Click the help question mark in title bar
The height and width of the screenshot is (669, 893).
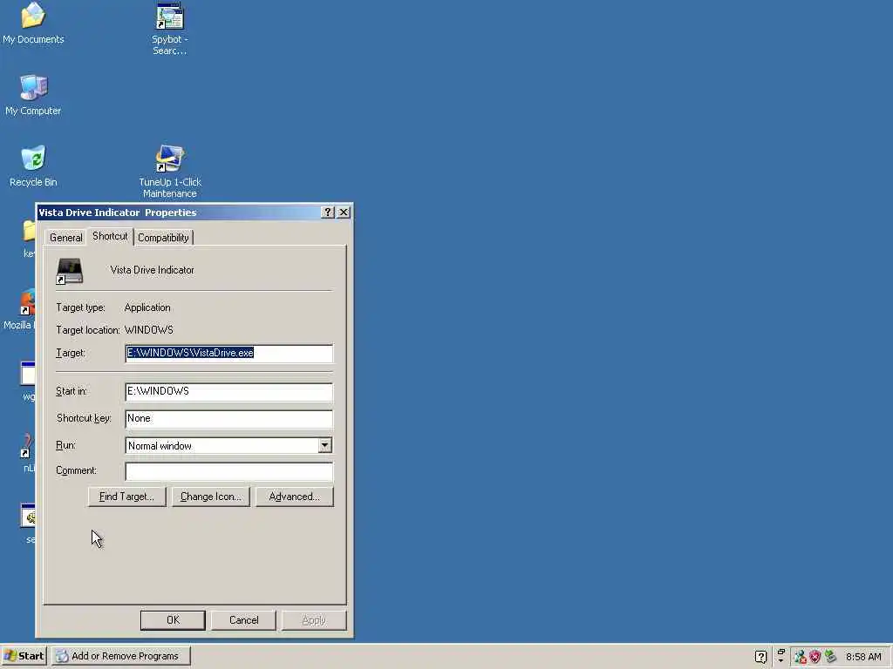tap(328, 213)
